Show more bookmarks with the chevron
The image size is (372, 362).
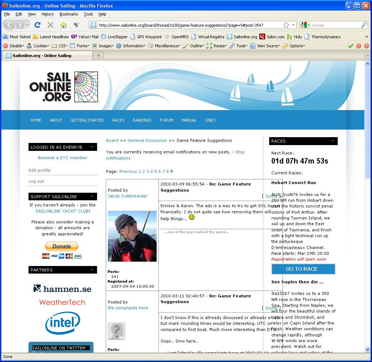pos(367,37)
